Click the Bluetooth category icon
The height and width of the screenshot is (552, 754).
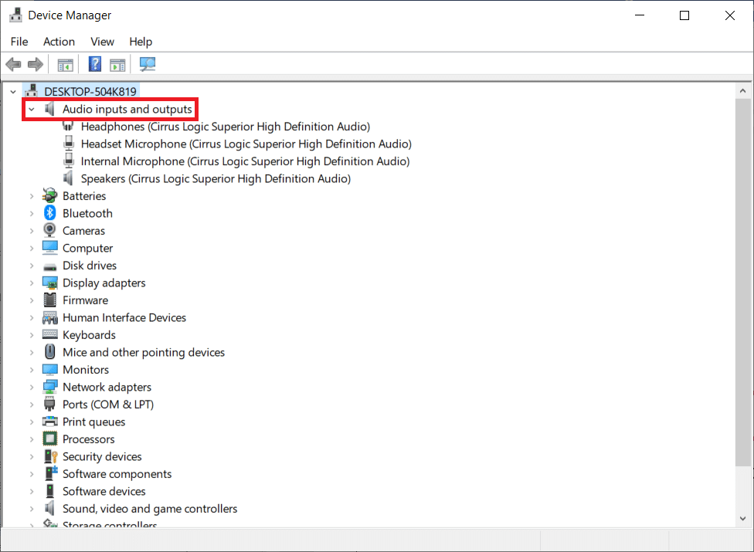pyautogui.click(x=49, y=213)
